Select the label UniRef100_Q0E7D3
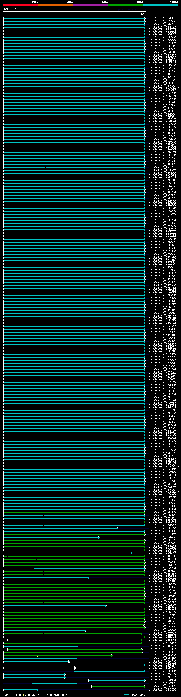Image resolution: width=181 pixels, height=697 pixels. click(x=162, y=65)
